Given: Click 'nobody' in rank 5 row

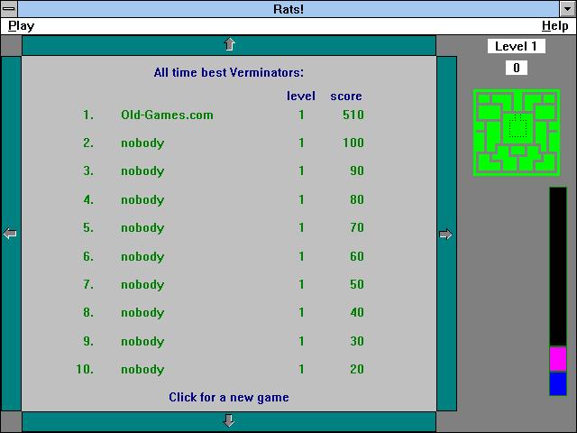Looking at the screenshot, I should click(142, 228).
